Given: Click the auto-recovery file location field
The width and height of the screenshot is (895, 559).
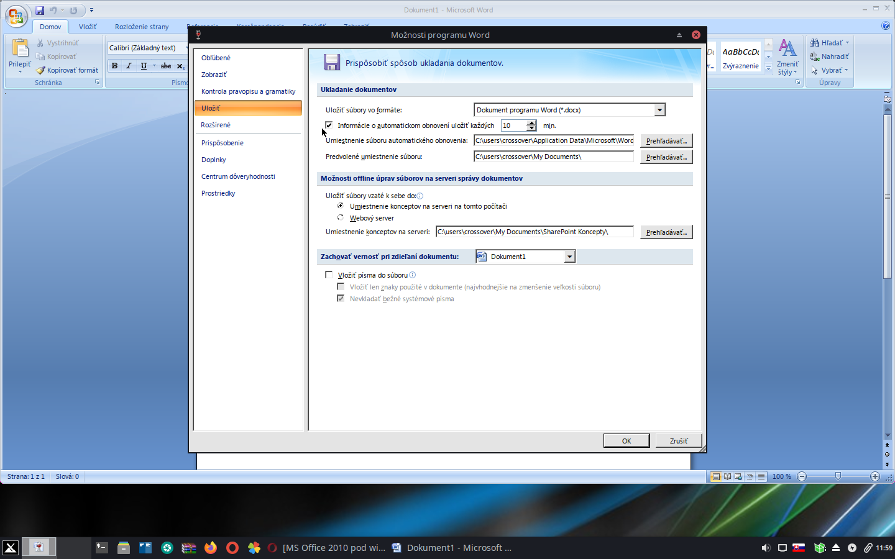Looking at the screenshot, I should [554, 140].
